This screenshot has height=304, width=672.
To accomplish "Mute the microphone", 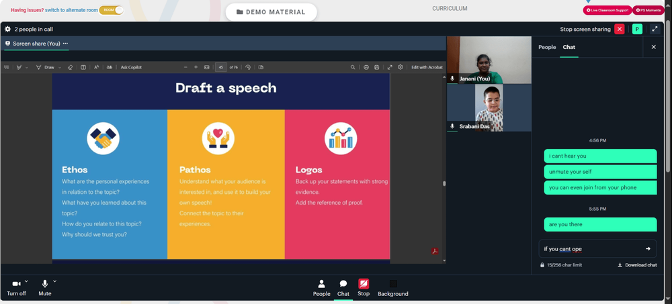I will click(44, 288).
